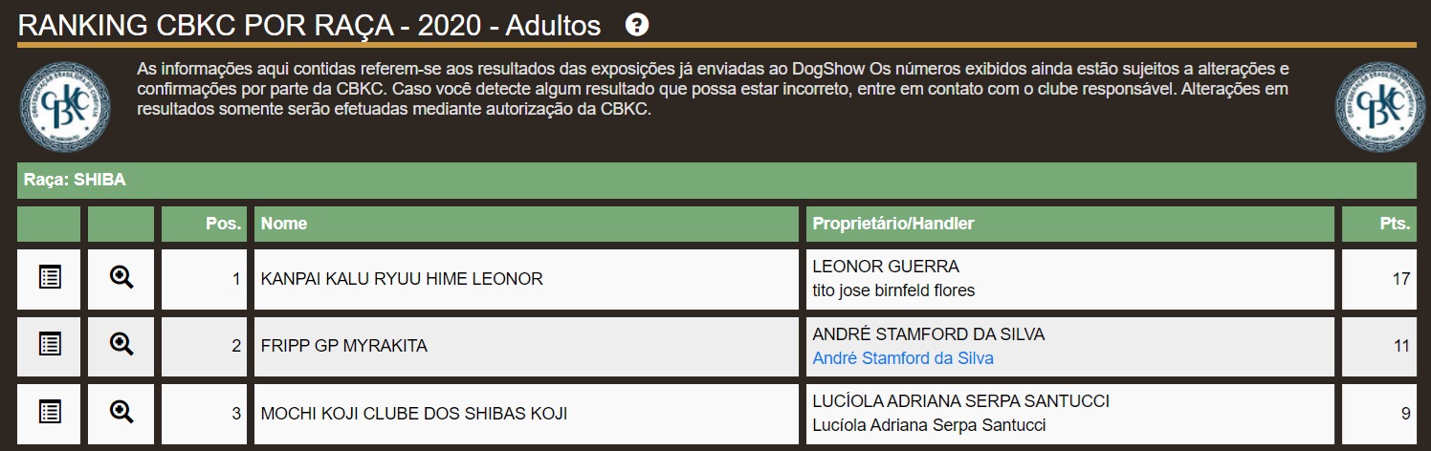Select dog name KANPAI KALU RYUU HIME LEONOR

click(x=402, y=279)
